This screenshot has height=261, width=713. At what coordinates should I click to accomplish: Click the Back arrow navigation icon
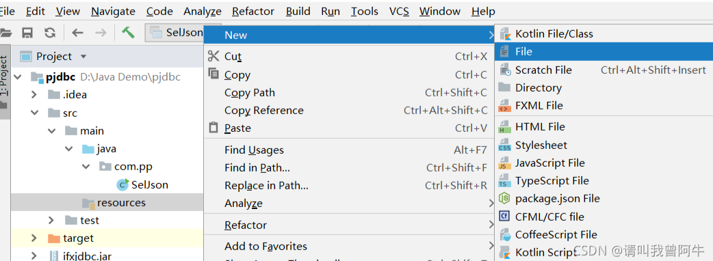coord(78,33)
